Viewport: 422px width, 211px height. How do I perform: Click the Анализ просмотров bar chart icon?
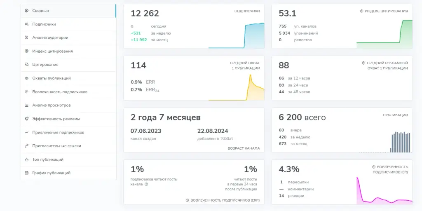coord(26,105)
